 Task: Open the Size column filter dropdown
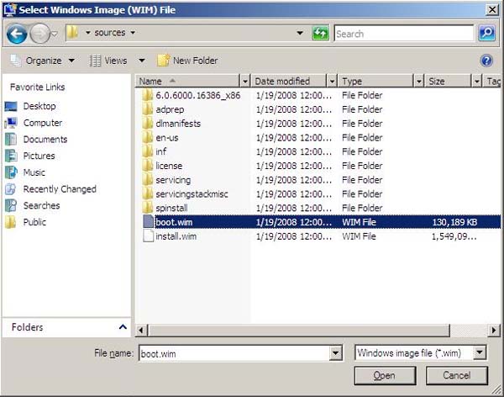(x=477, y=81)
